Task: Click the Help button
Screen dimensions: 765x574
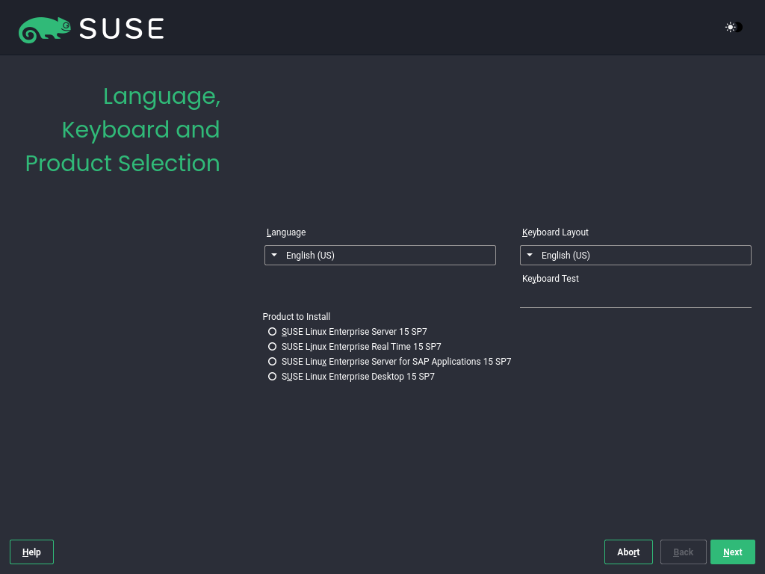Action: [x=31, y=552]
